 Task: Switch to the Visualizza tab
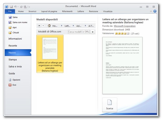[x=108, y=11]
